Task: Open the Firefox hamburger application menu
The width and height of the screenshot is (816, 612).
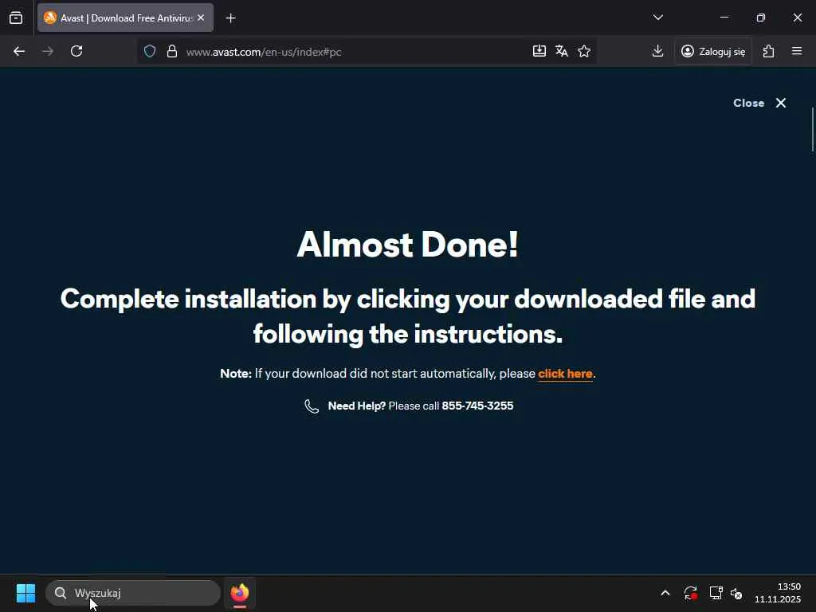Action: (797, 51)
